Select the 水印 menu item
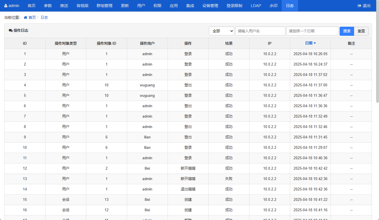 273,6
